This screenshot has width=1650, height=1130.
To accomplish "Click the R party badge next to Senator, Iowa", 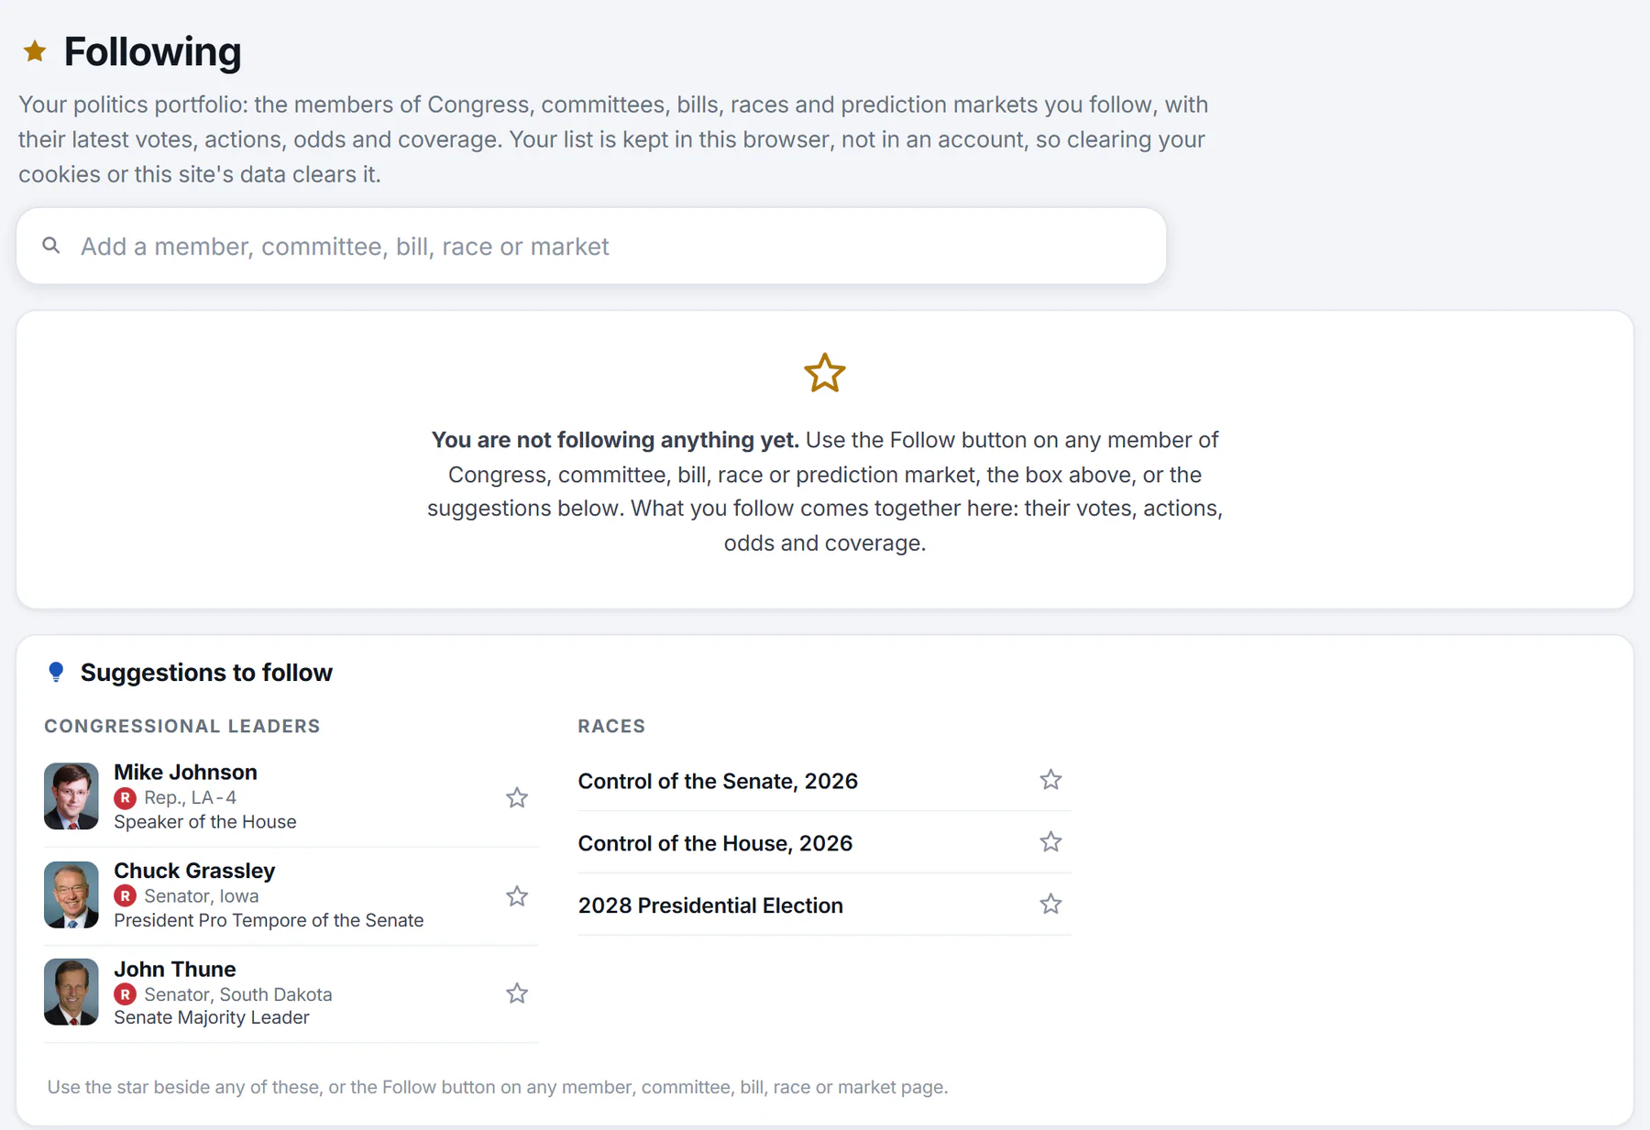I will point(126,896).
